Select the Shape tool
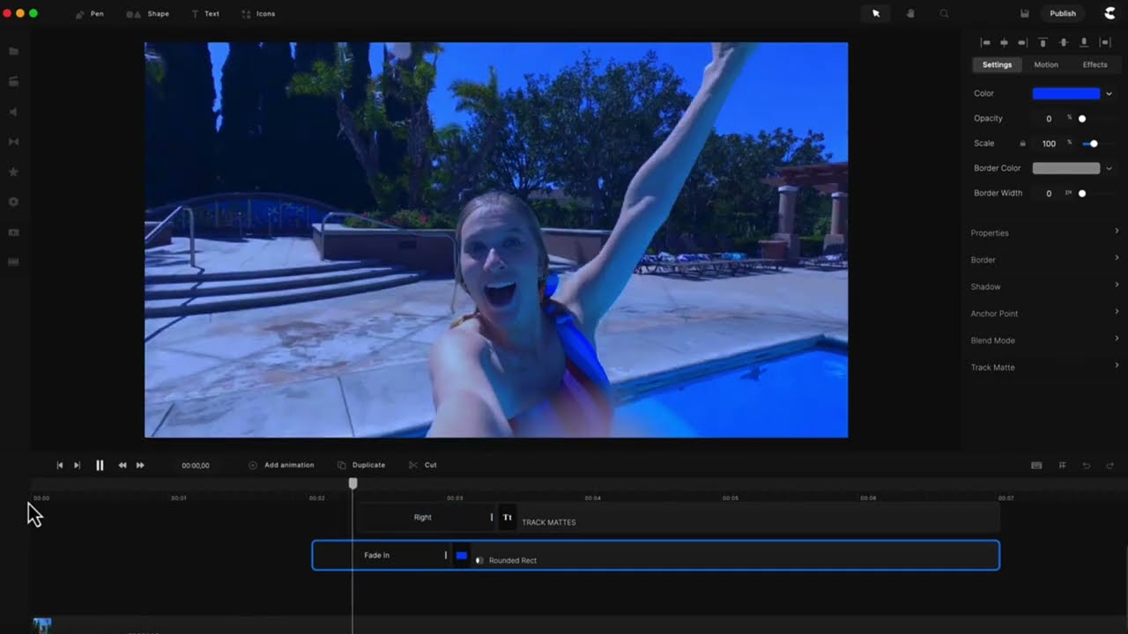1128x634 pixels. [148, 14]
